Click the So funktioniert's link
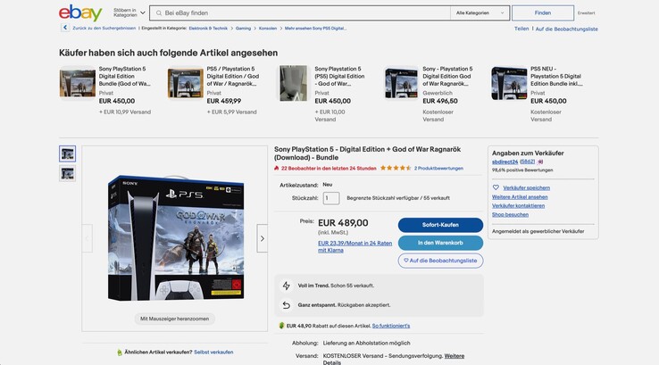The height and width of the screenshot is (365, 659). [x=391, y=326]
